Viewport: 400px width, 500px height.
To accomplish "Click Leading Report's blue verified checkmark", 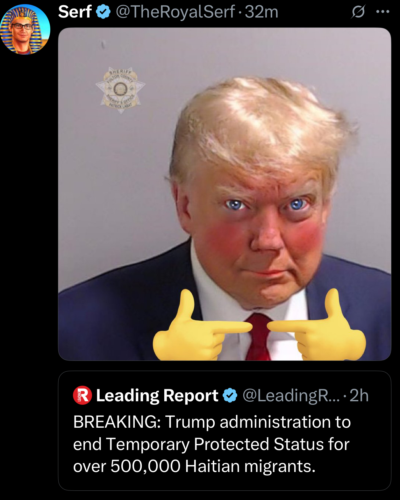I will pos(230,396).
